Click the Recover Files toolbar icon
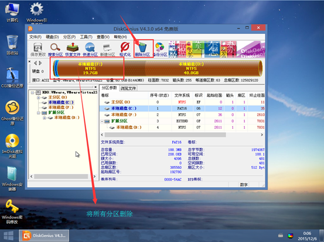Viewport: 324px width, 242px height. pos(73,49)
